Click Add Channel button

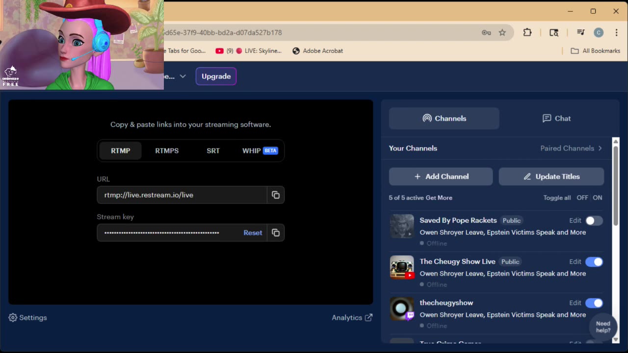[x=441, y=176]
